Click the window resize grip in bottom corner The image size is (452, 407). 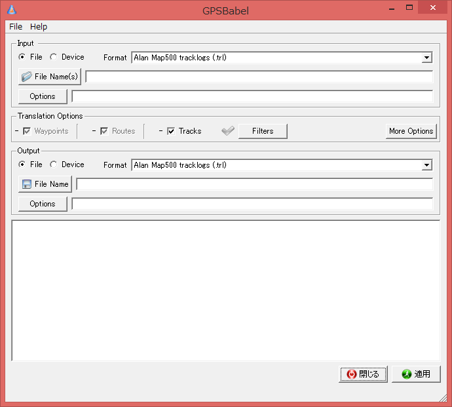pos(443,398)
